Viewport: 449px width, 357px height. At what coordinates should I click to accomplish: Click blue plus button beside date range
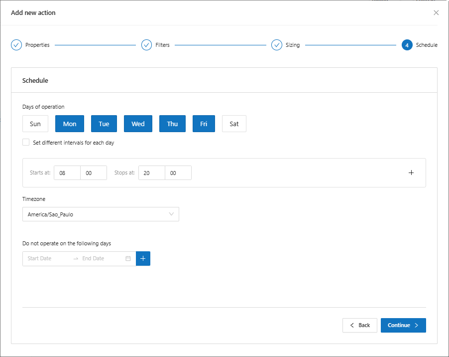[143, 258]
